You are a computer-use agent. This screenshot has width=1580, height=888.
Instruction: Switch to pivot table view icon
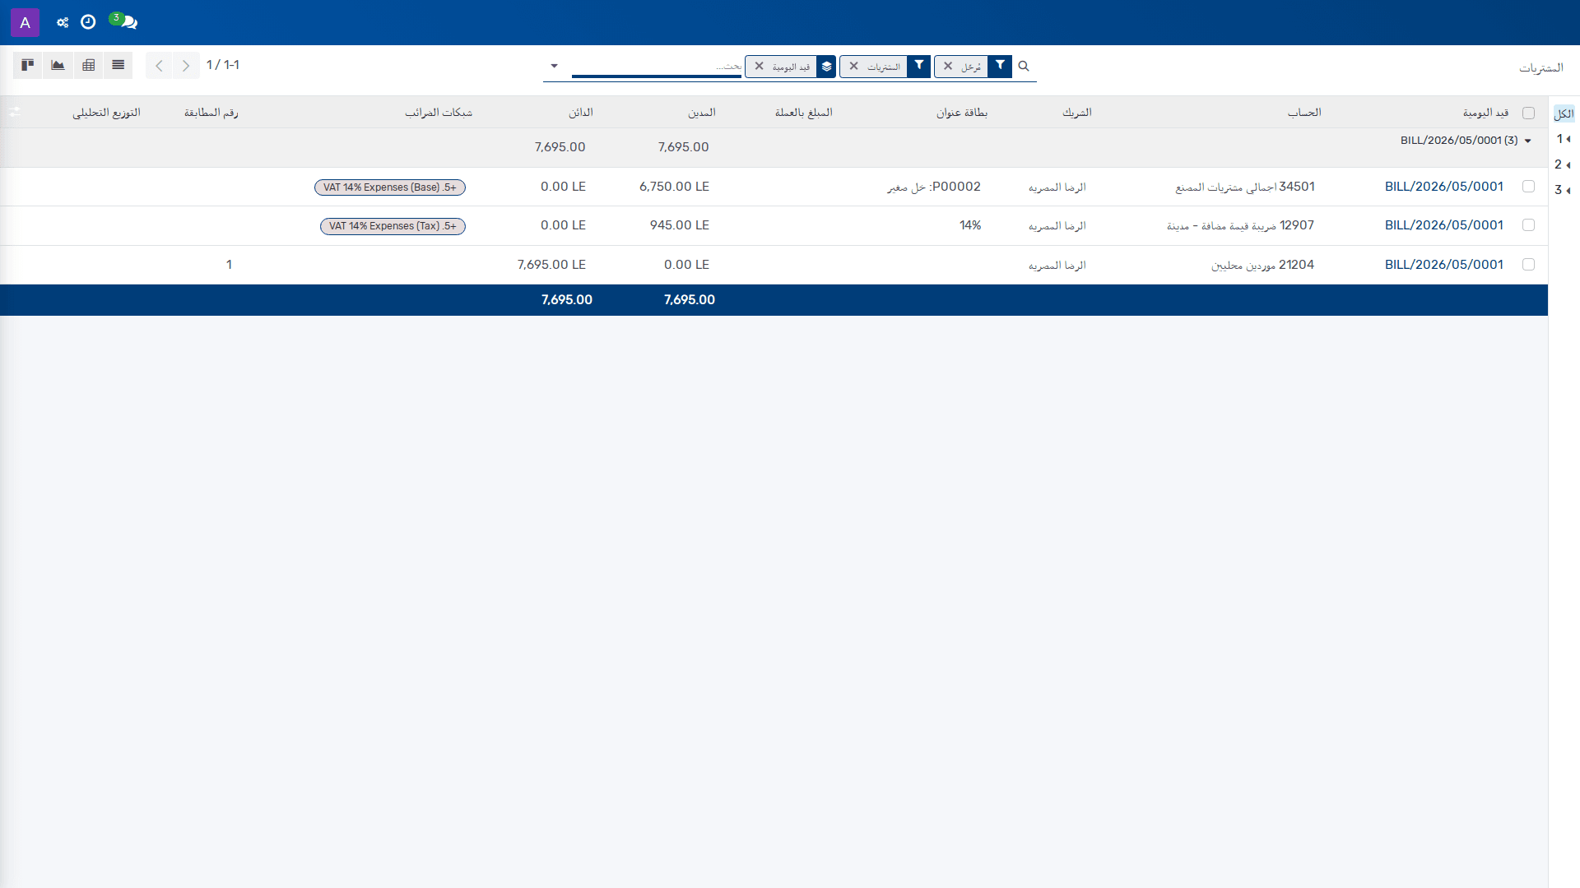point(88,65)
